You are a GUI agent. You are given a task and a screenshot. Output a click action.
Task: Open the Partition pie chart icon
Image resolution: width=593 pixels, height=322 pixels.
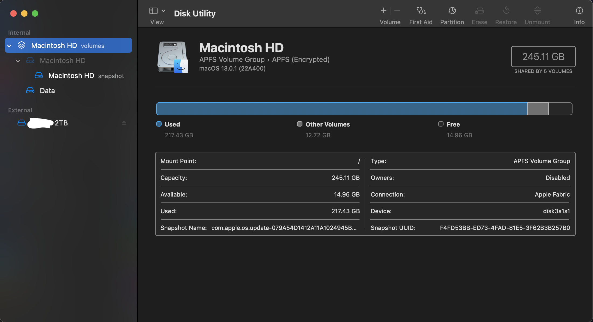point(452,11)
